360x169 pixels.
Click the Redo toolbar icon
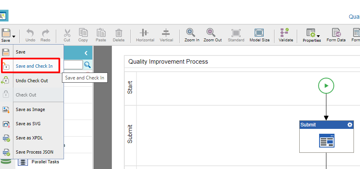click(x=45, y=33)
